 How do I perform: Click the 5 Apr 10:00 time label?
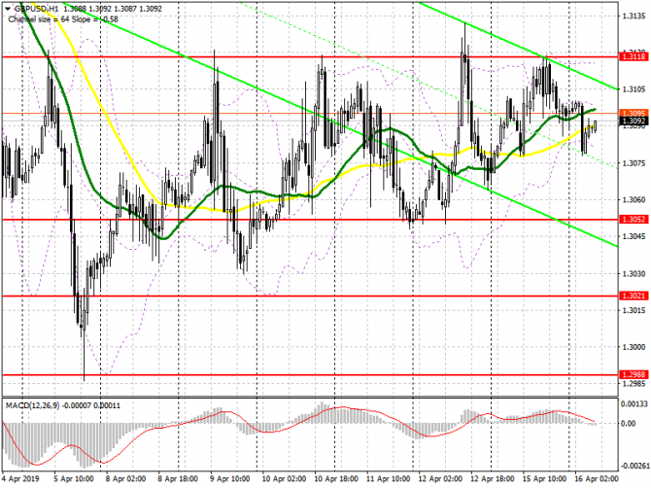pos(74,479)
